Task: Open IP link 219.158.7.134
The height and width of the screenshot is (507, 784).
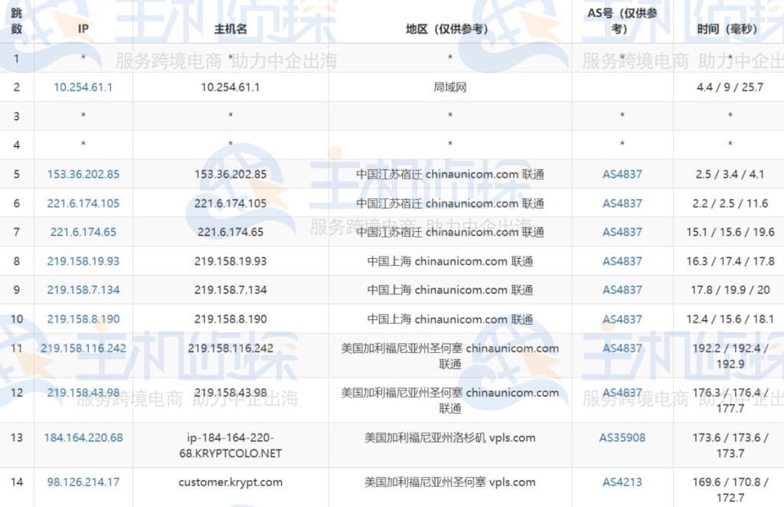Action: [x=83, y=289]
